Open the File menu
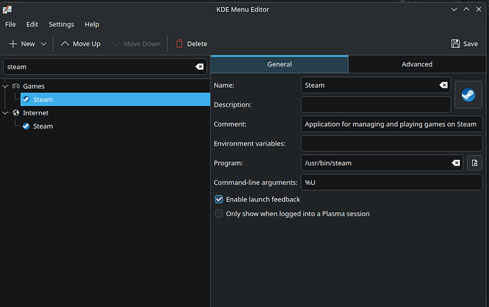489x307 pixels. tap(11, 24)
